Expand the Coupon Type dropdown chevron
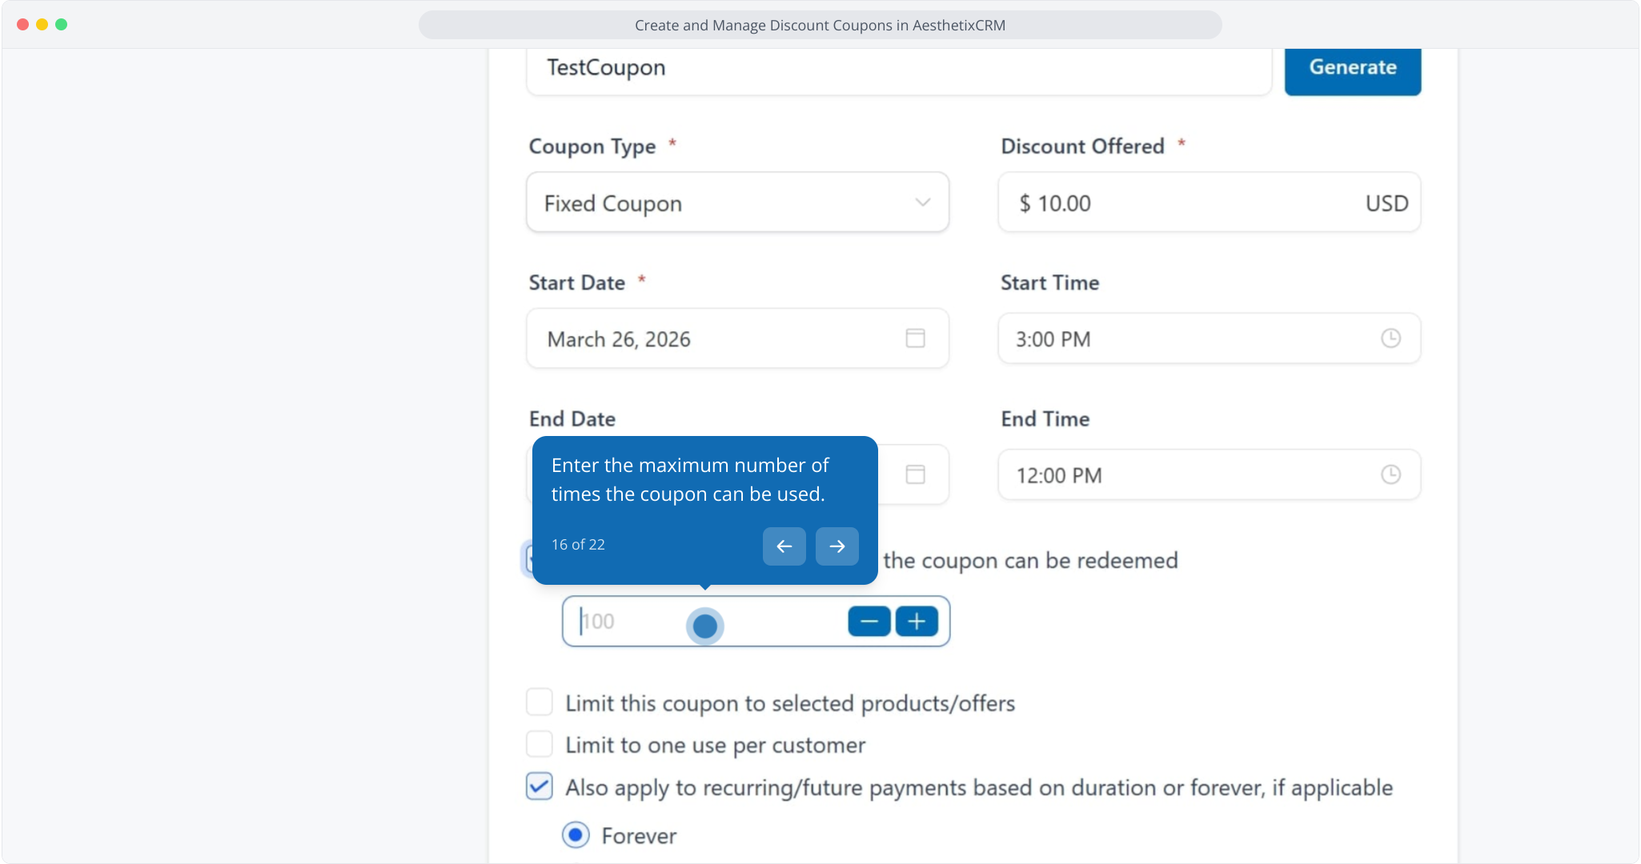Viewport: 1641px width, 864px height. [922, 202]
